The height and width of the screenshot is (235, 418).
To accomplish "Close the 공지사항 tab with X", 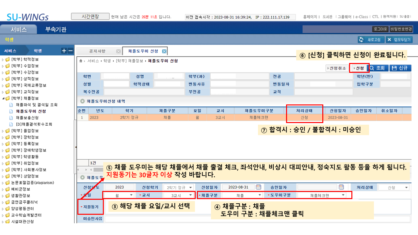I will pos(118,51).
